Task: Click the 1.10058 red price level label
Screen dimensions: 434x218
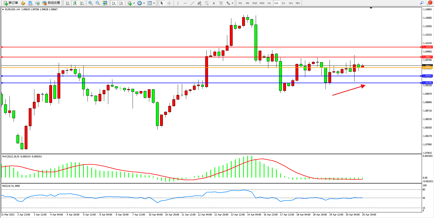Action: (x=427, y=47)
